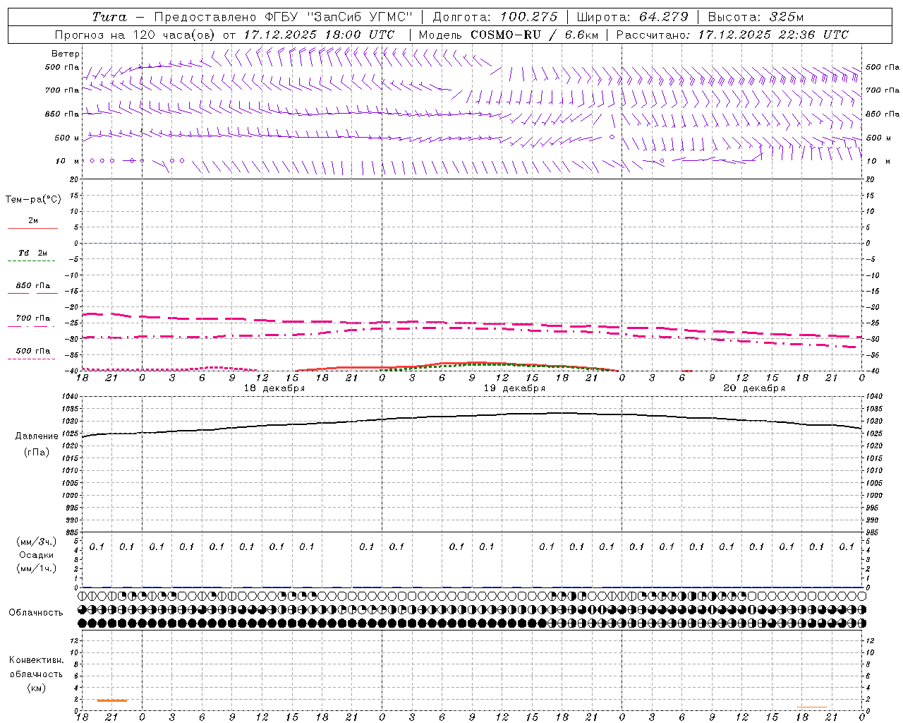Click the "850 гПа" temperature legend entry
The width and height of the screenshot is (903, 723).
tap(33, 285)
